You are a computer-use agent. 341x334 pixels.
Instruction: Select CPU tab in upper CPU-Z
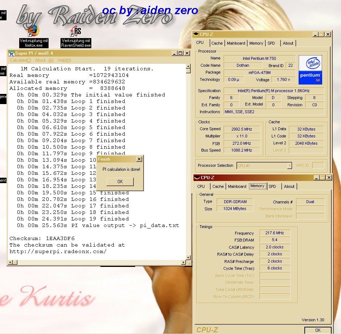click(200, 43)
